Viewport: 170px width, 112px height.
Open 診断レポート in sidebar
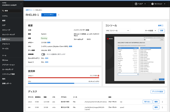coord(12,83)
